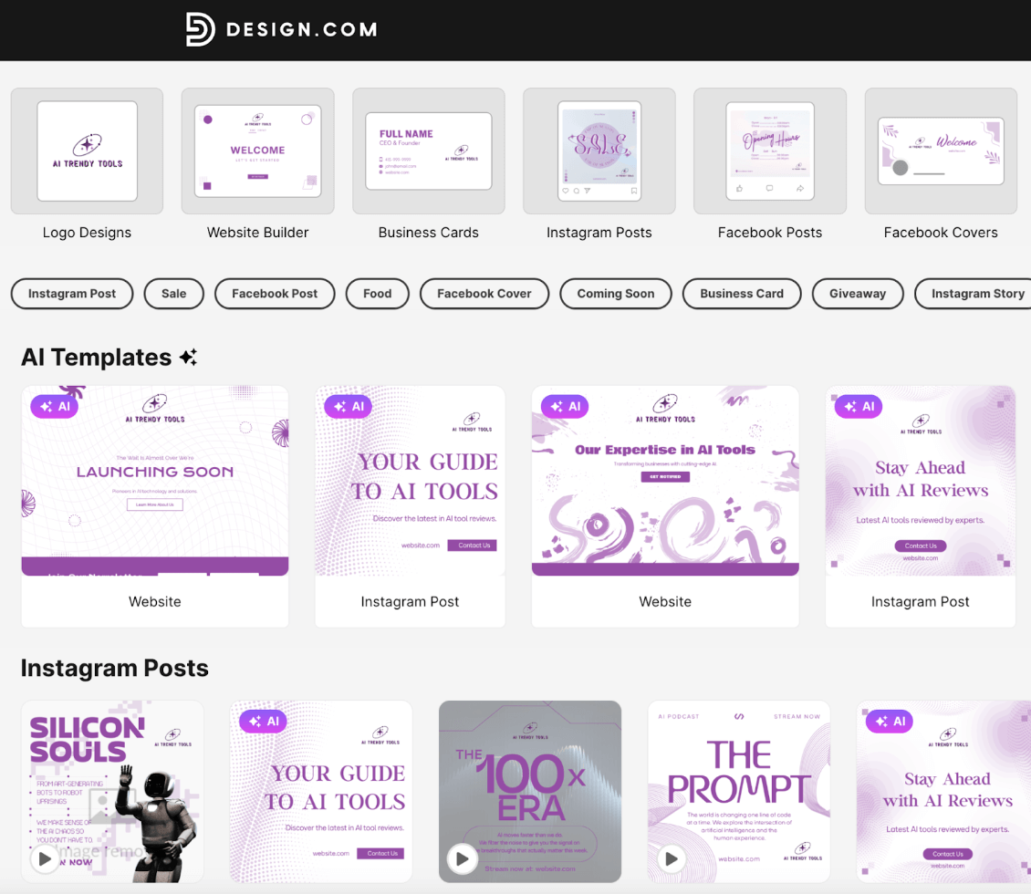The height and width of the screenshot is (894, 1031).
Task: Play The Prompt podcast video template
Action: coord(672,858)
